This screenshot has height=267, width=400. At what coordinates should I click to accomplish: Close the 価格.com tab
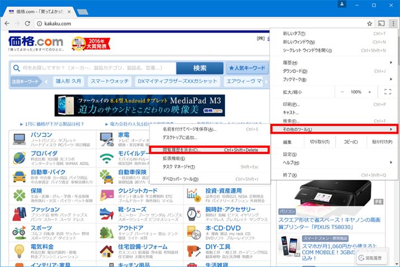pos(69,12)
